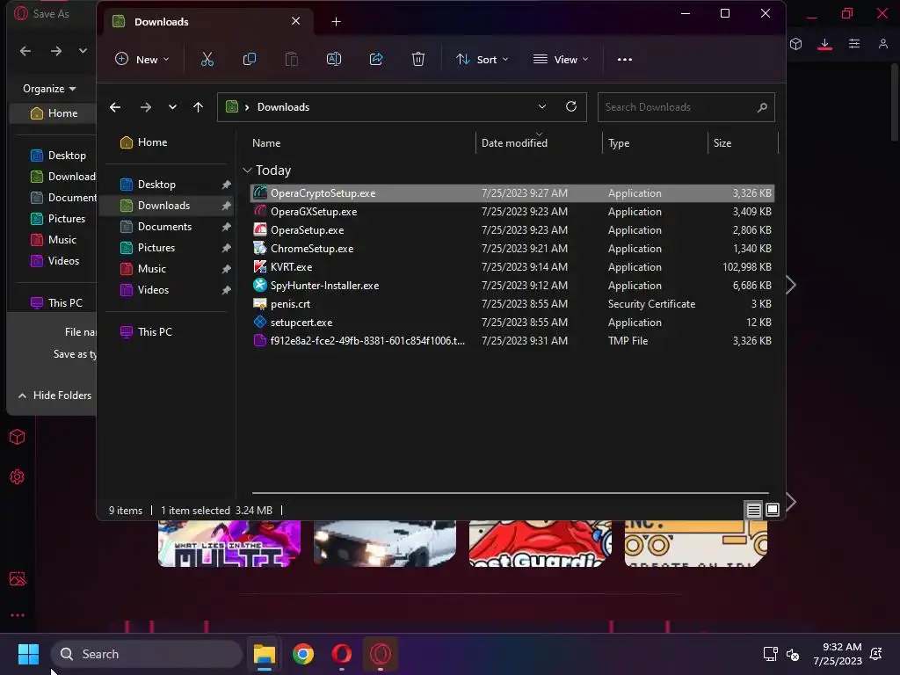The image size is (900, 675).
Task: Click the taskbar Search box
Action: click(x=147, y=654)
